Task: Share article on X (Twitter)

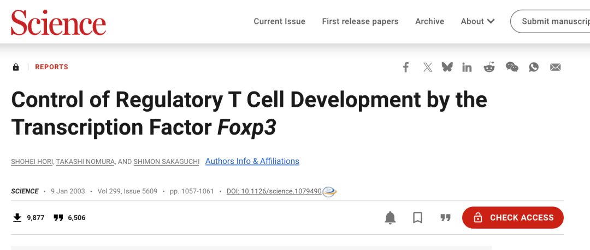Action: point(428,67)
